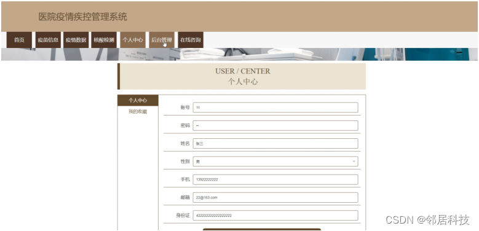Switch to 后台管理 page
This screenshot has width=479, height=231.
point(162,40)
